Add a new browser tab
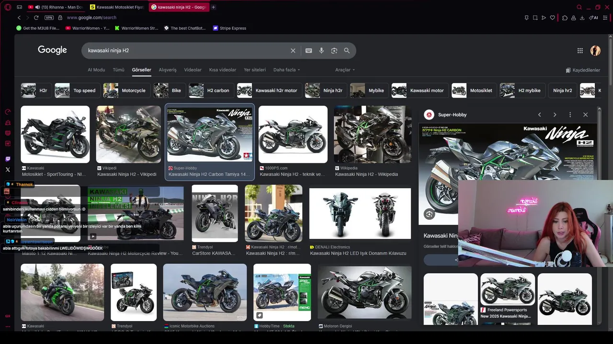This screenshot has width=613, height=344. tap(213, 7)
